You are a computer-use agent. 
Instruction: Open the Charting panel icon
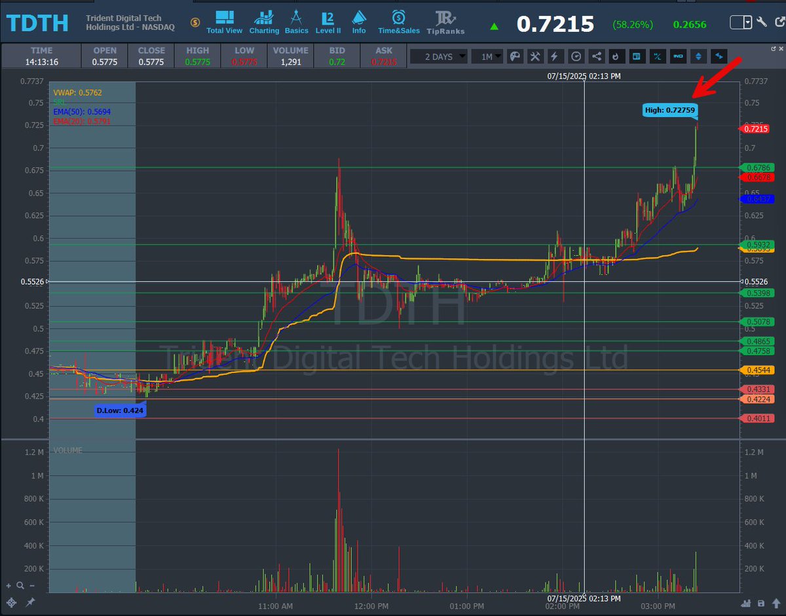pos(264,21)
